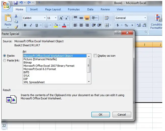Click the As list scroll up arrow

click(89, 56)
